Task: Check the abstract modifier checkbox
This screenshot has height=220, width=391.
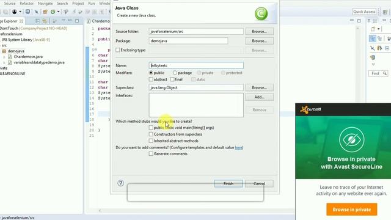Action: [x=151, y=79]
